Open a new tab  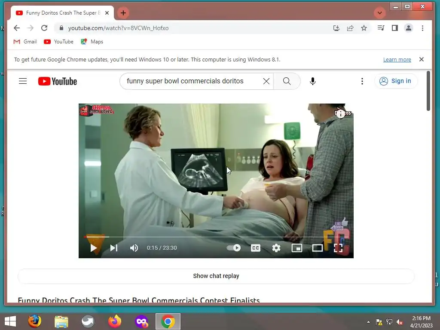click(x=123, y=13)
